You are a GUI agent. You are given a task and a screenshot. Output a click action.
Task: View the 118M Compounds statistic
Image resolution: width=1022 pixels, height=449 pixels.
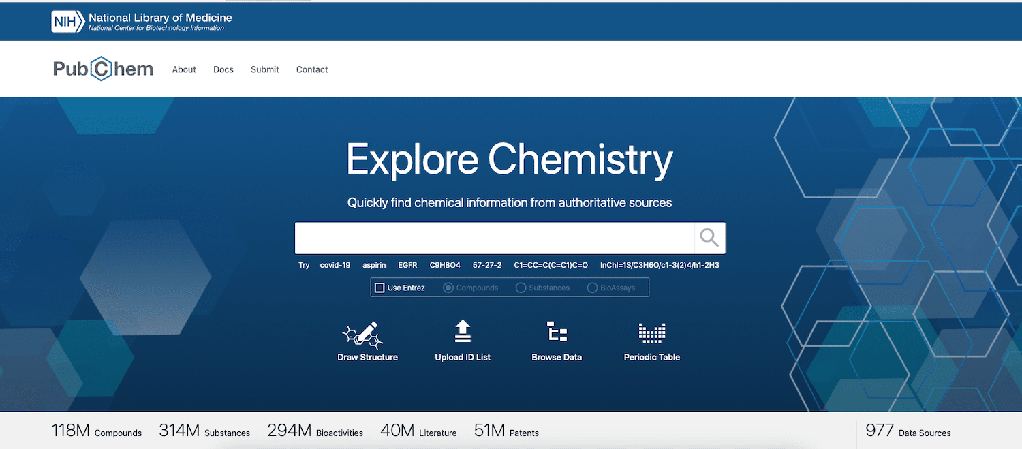coord(97,431)
